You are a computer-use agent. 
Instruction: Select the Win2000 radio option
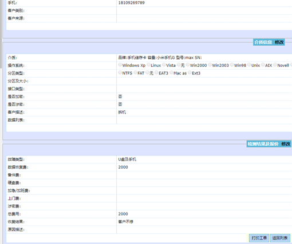tap(188, 65)
